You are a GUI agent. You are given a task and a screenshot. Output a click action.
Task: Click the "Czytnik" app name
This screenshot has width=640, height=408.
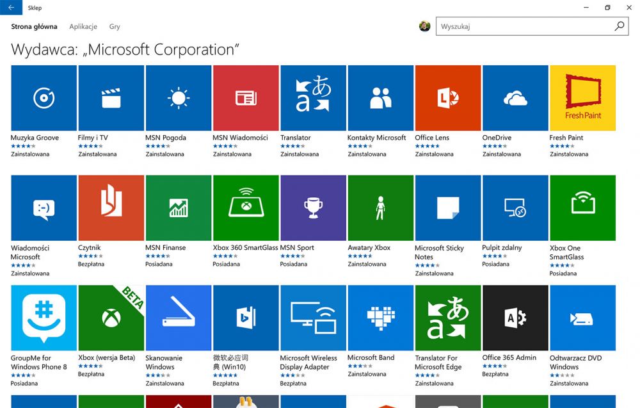90,247
